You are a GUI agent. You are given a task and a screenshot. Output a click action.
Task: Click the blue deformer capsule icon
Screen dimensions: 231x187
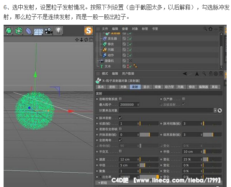29,31
